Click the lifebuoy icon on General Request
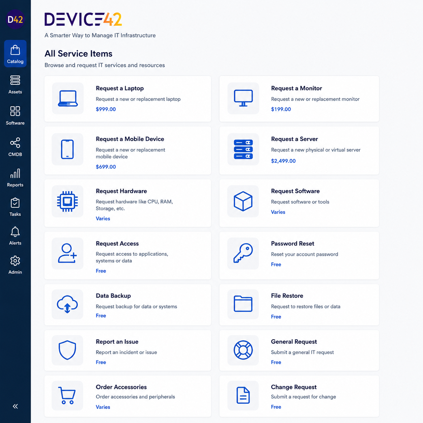423x423 pixels. (x=243, y=350)
